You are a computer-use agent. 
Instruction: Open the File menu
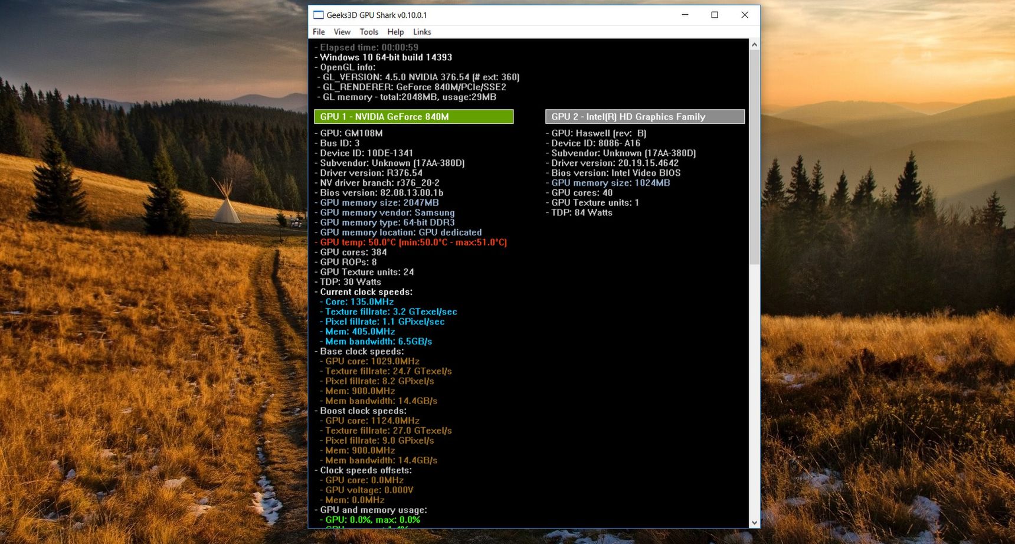319,32
